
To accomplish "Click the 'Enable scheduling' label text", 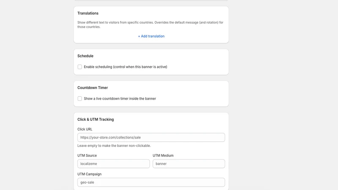I will [x=125, y=67].
